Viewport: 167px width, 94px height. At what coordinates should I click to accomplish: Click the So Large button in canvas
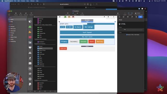click(x=89, y=27)
